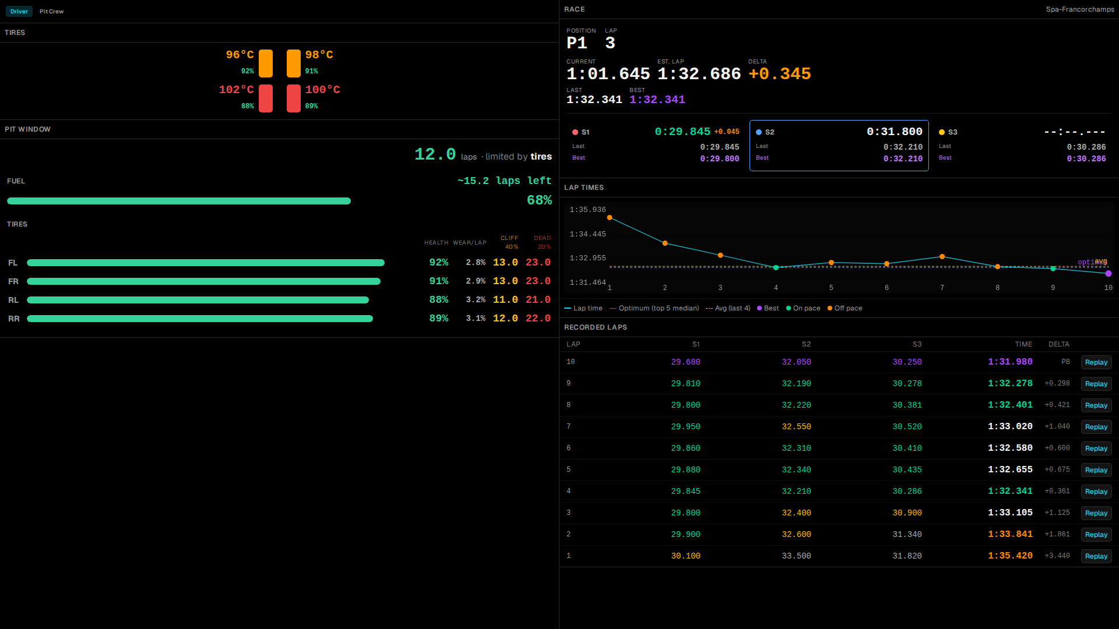Image resolution: width=1119 pixels, height=629 pixels.
Task: Replay lap 5
Action: tap(1096, 470)
